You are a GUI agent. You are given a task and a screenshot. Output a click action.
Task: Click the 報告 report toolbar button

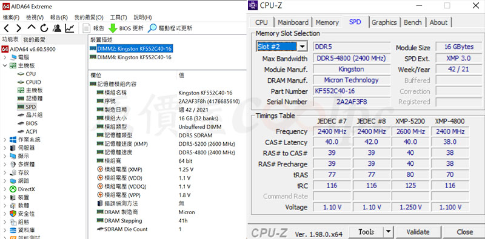[94, 28]
